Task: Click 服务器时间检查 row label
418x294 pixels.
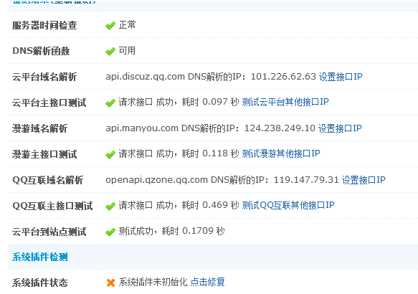Action: coord(44,26)
